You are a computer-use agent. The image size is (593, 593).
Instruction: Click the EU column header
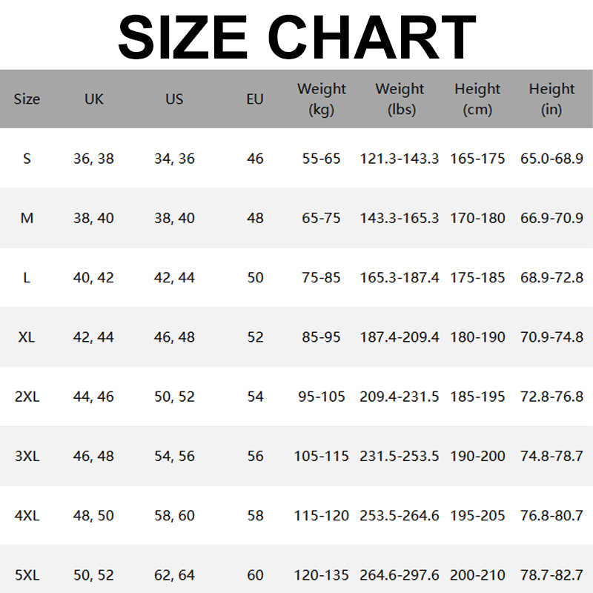point(255,99)
